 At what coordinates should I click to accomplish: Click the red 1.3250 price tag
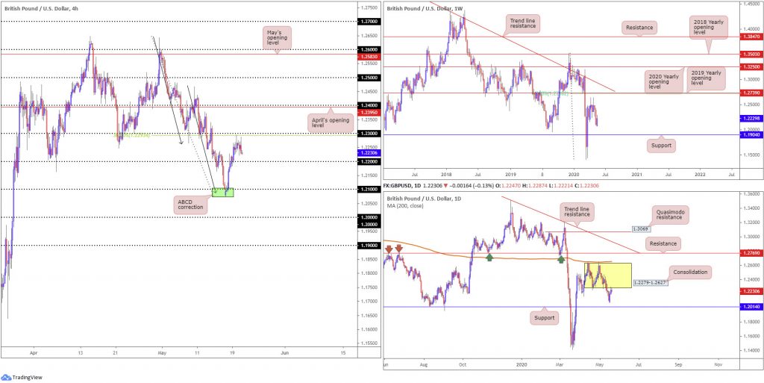pos(751,66)
